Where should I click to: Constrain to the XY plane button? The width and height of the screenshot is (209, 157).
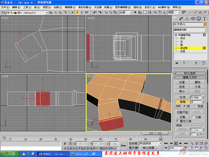tap(87, 13)
